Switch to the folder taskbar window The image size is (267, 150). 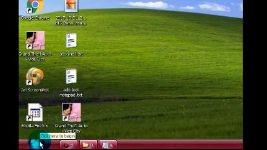(88, 145)
